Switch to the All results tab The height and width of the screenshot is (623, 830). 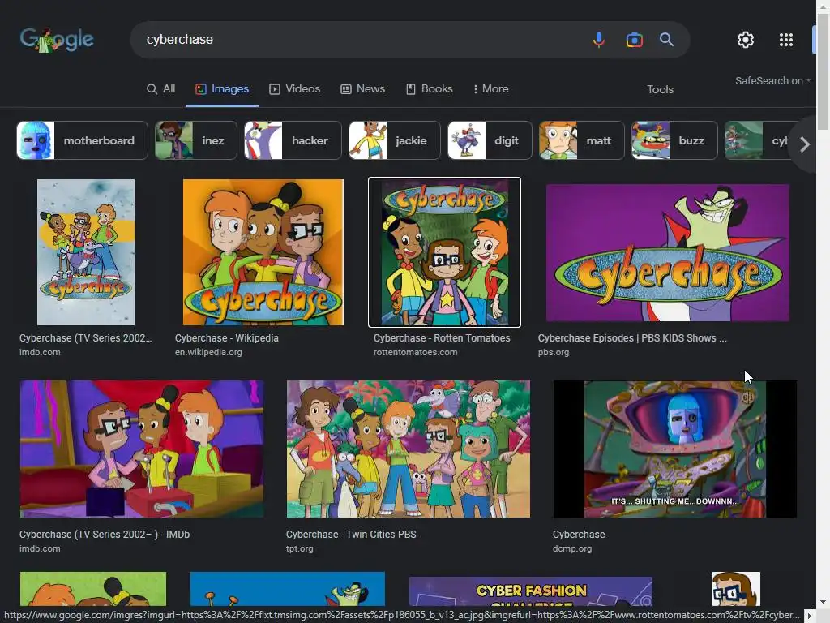[161, 89]
